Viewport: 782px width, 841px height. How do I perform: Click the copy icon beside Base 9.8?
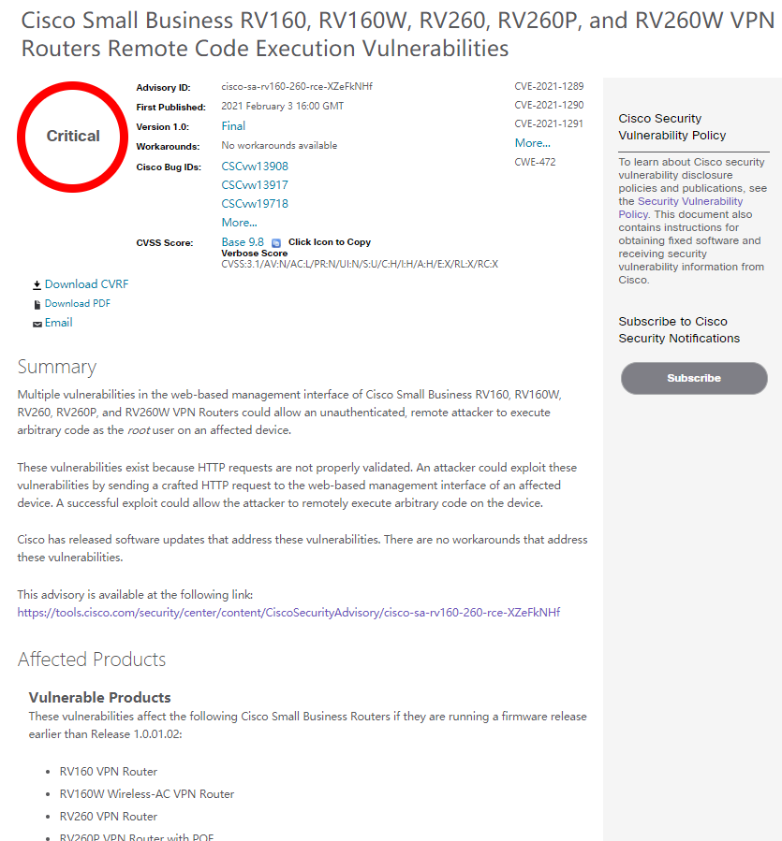[276, 243]
